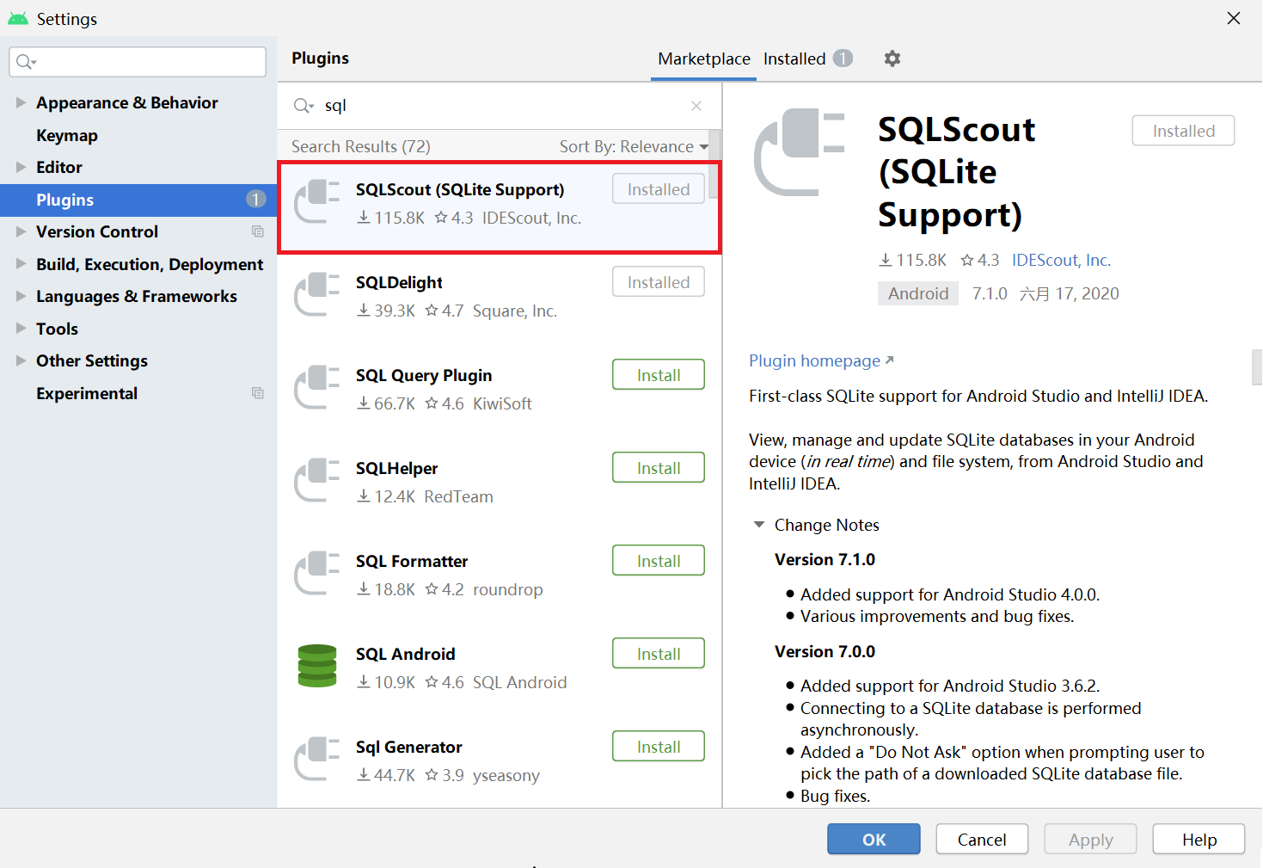1263x868 pixels.
Task: Click the search magnifier icon beside 'sql'
Action: point(303,105)
